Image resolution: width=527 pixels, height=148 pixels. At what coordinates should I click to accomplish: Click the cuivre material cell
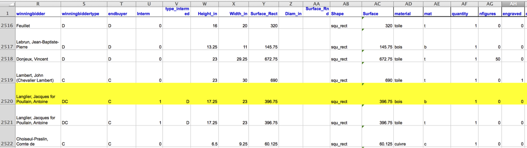click(x=408, y=144)
